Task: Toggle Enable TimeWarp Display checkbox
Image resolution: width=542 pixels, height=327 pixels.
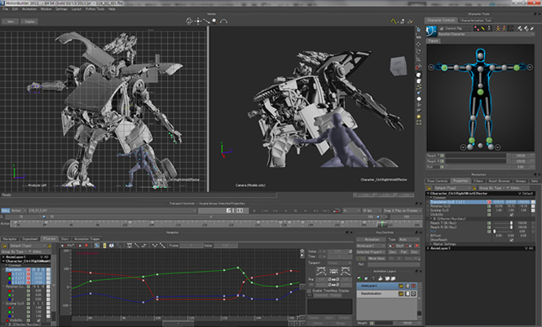Action: [309, 290]
